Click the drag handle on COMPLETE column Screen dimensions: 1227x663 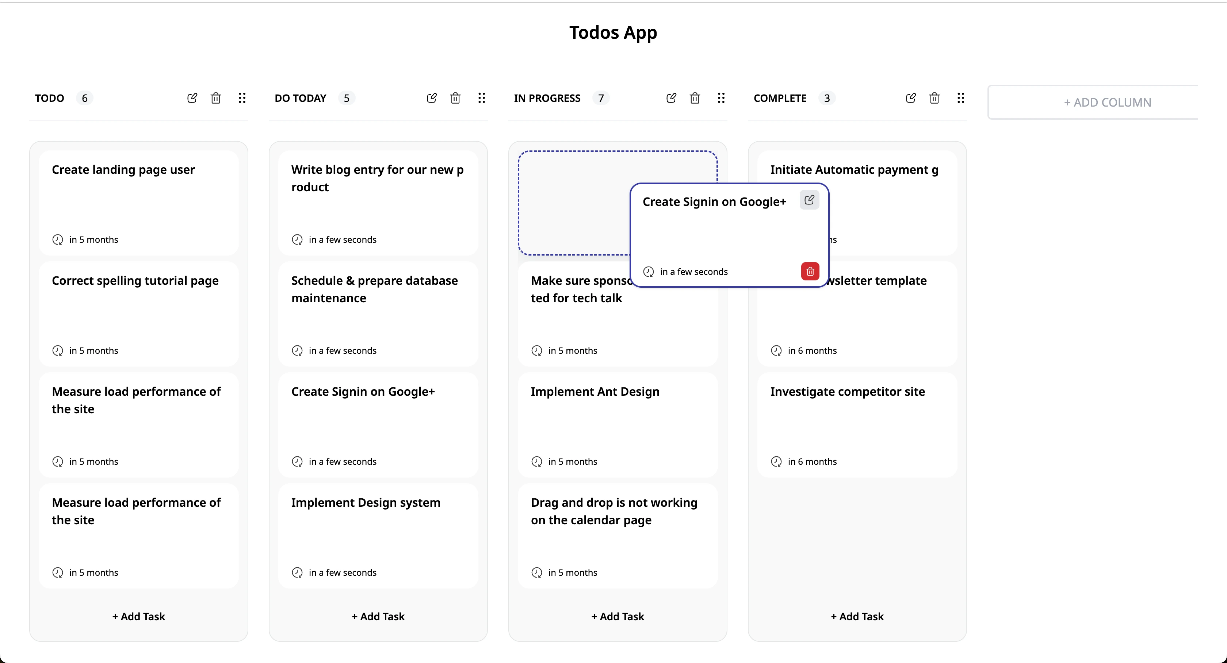(x=961, y=98)
